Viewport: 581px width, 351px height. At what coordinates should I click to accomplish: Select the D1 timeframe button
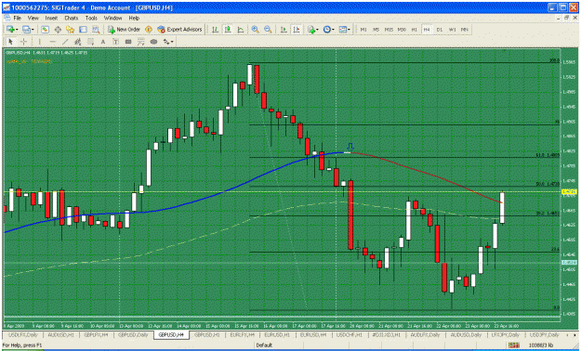click(x=439, y=30)
